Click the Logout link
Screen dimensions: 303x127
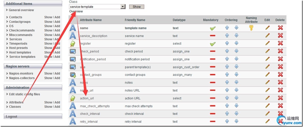pos(11,117)
